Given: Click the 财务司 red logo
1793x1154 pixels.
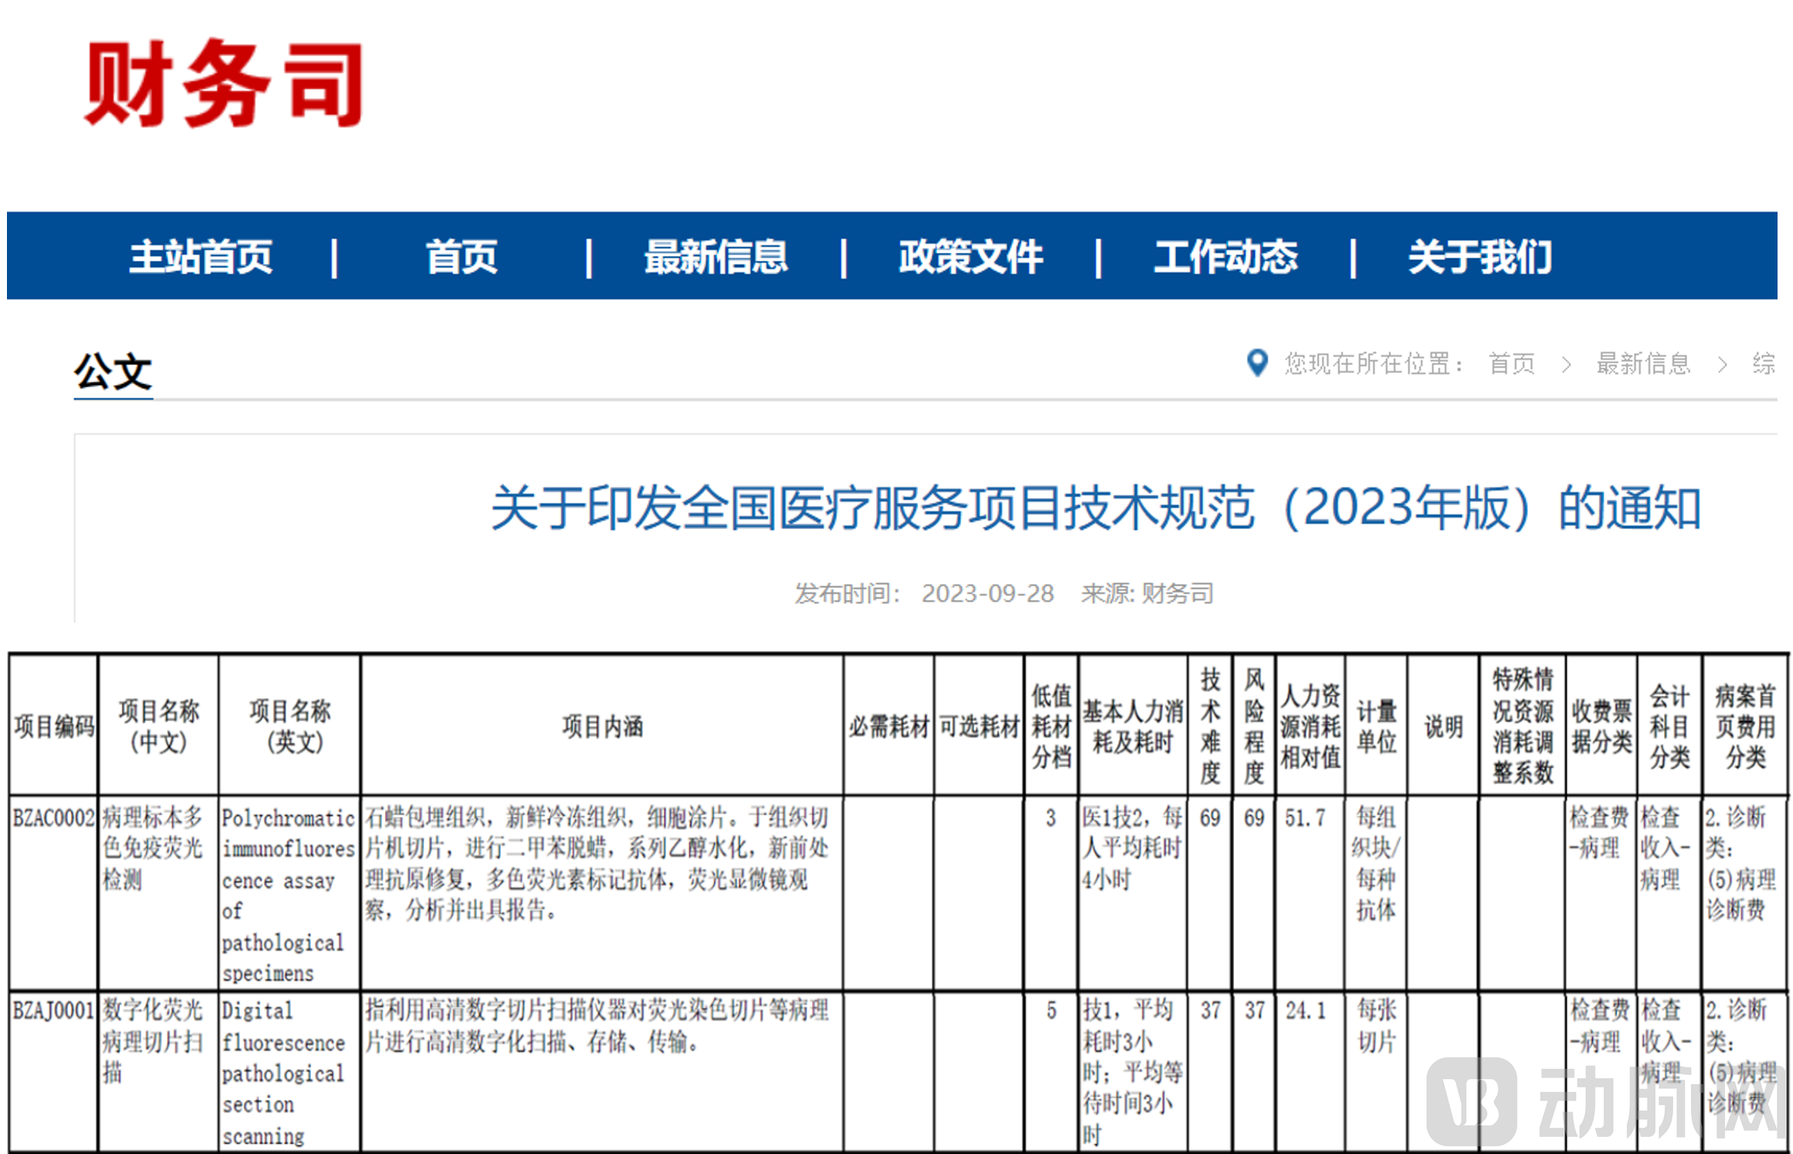Looking at the screenshot, I should coord(226,83).
